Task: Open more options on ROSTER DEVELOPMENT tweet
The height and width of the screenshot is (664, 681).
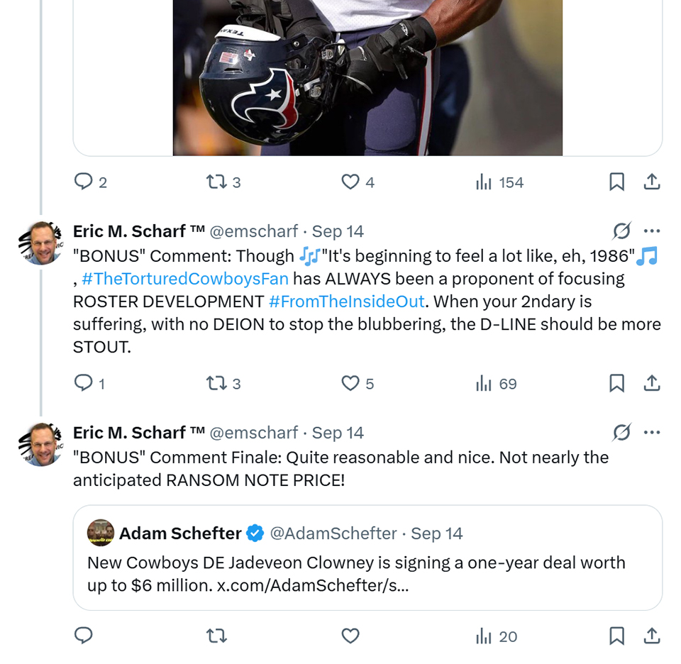Action: pyautogui.click(x=652, y=231)
